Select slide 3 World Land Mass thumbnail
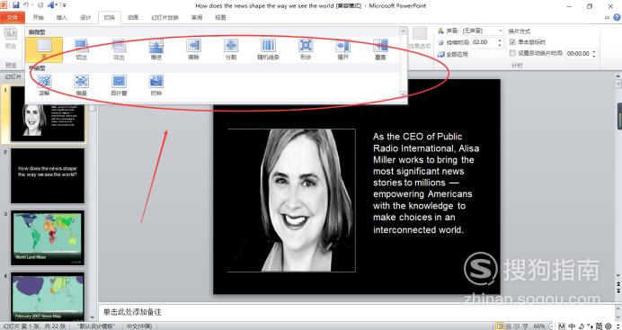This screenshot has height=330, width=622. pos(48,237)
